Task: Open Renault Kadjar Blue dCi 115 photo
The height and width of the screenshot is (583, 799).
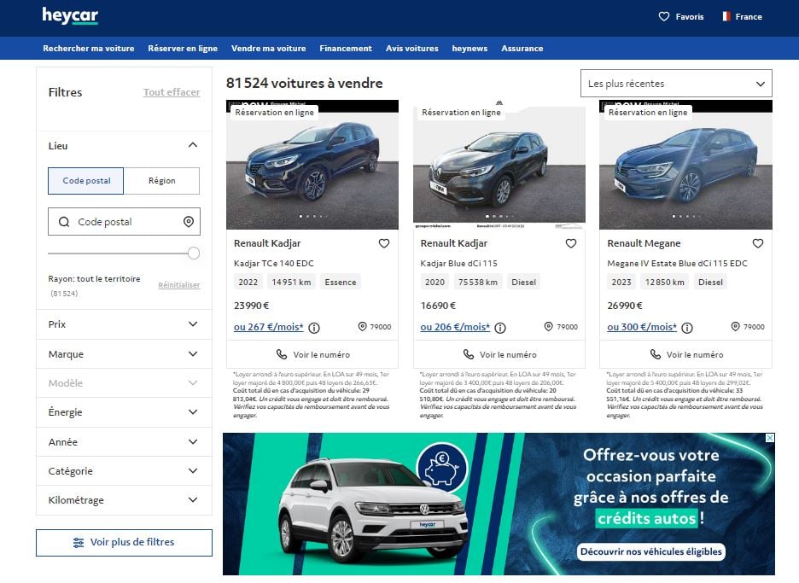Action: pyautogui.click(x=499, y=165)
